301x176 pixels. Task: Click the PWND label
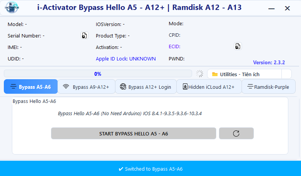point(177,59)
